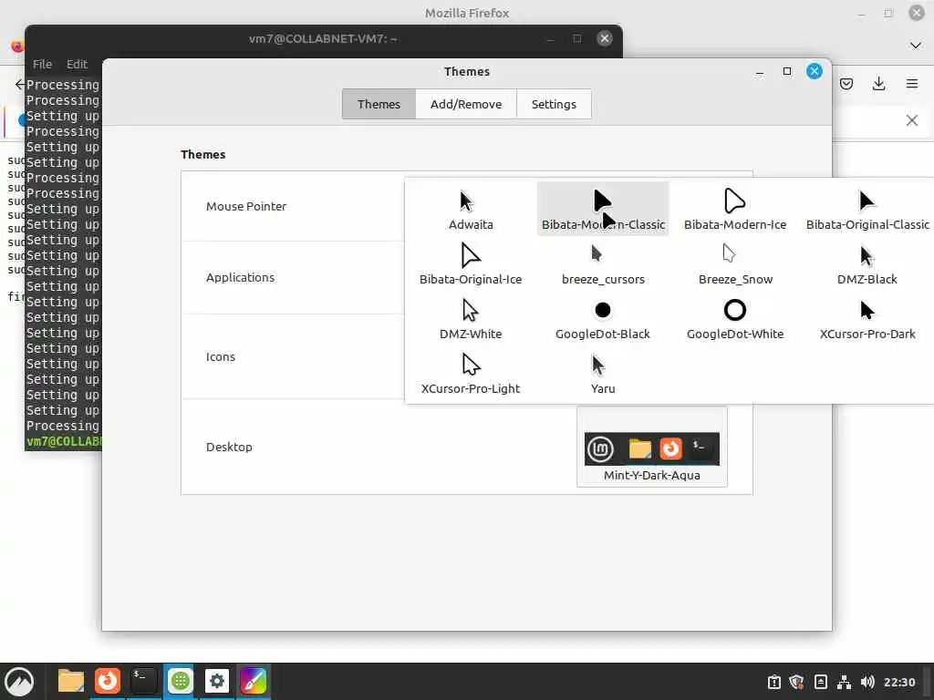Click the Desktop label row

(x=229, y=447)
